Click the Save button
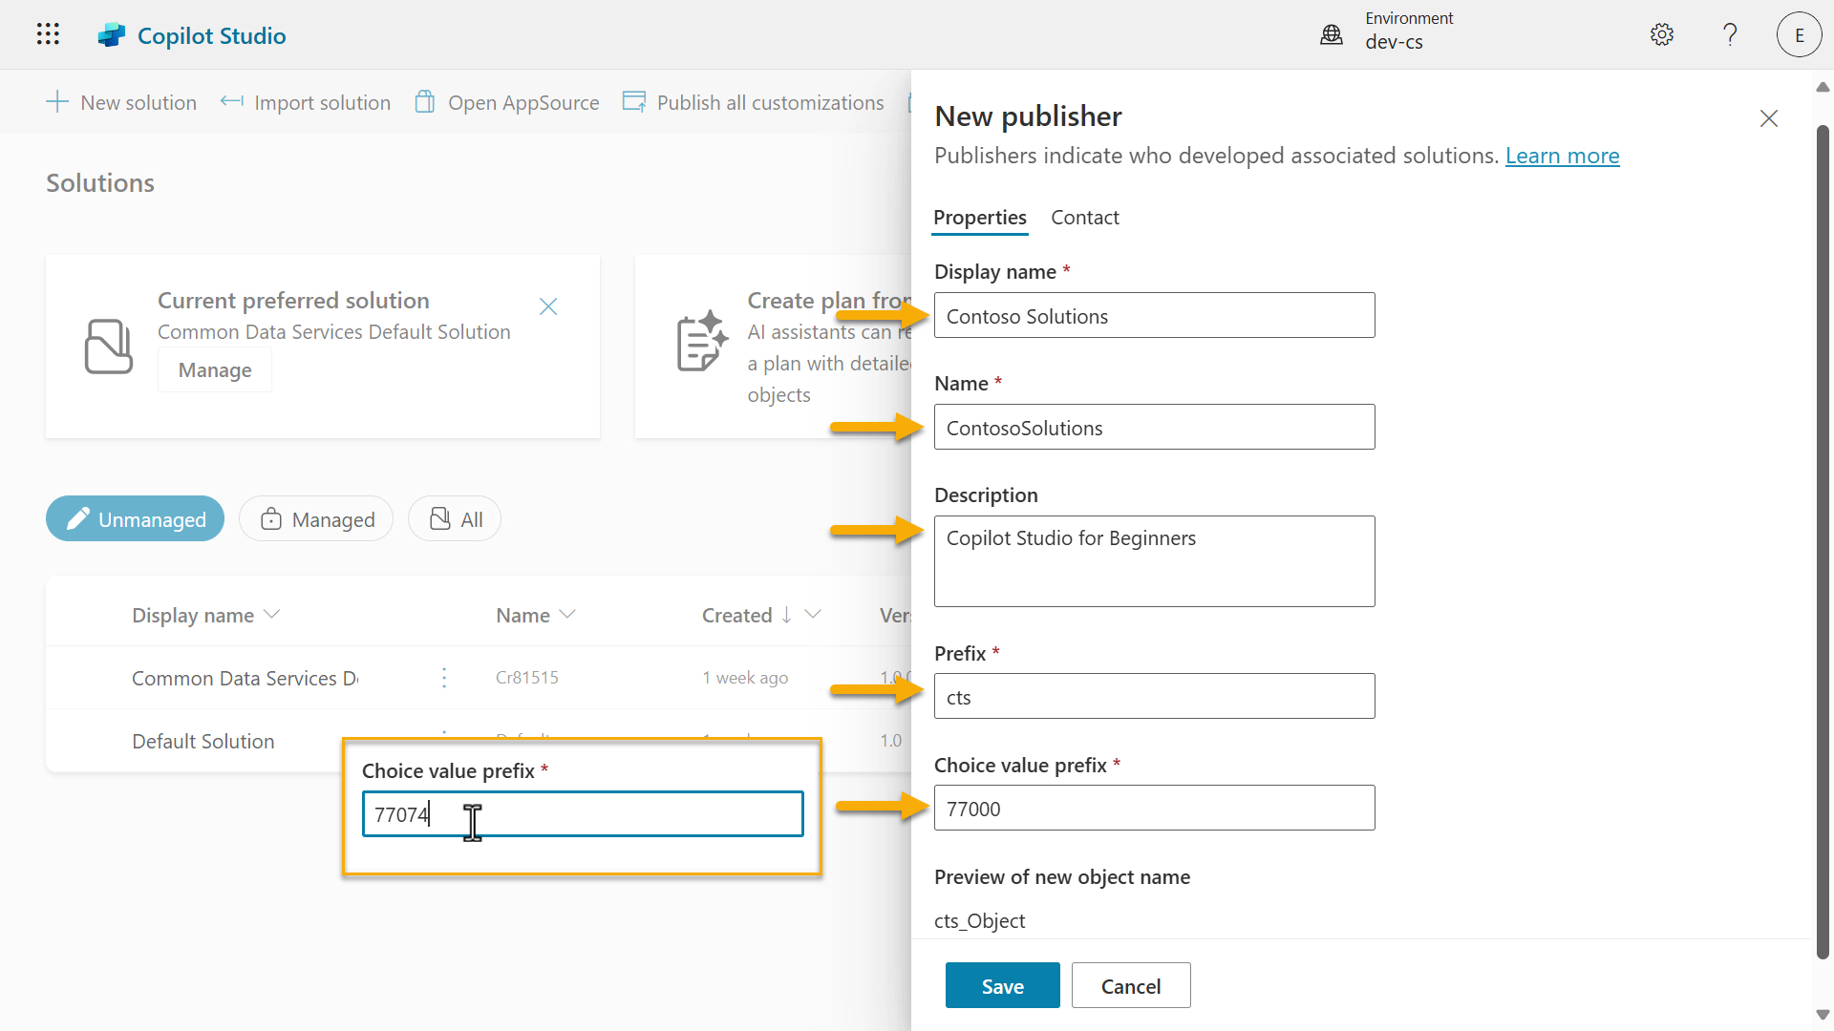The image size is (1834, 1031). (x=1002, y=986)
